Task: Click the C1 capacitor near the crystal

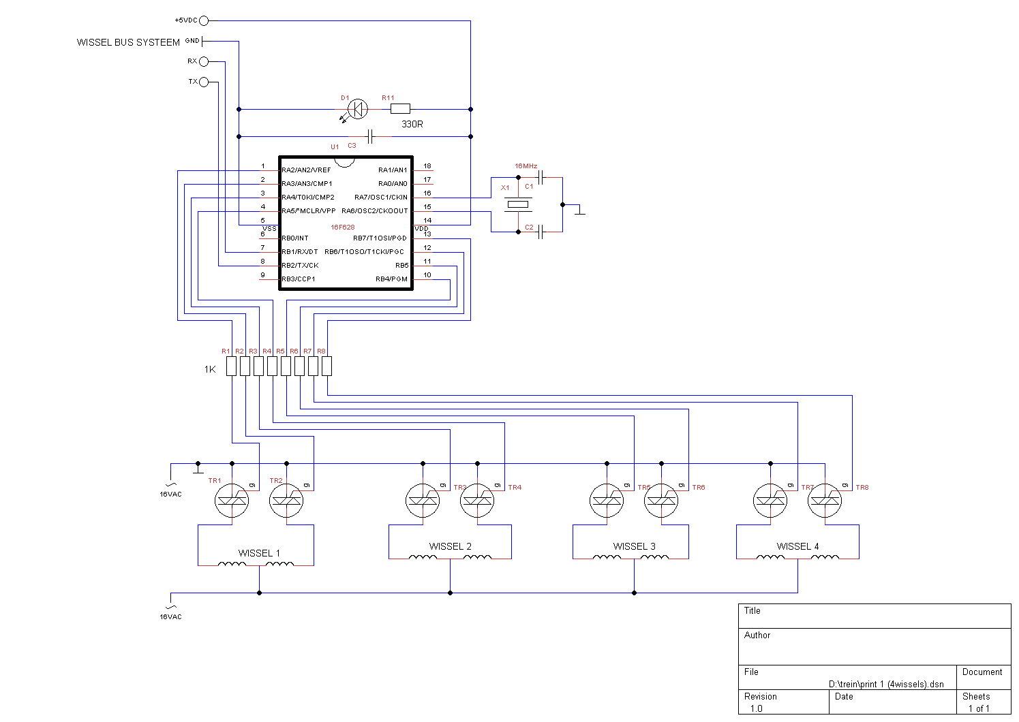Action: pos(541,178)
